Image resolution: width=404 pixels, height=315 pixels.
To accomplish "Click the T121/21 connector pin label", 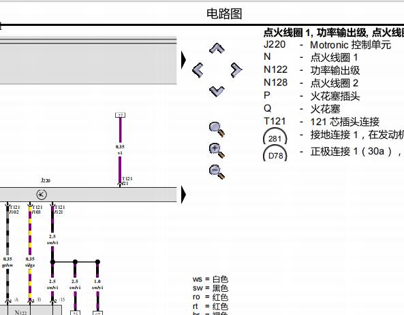I will click(x=127, y=181).
